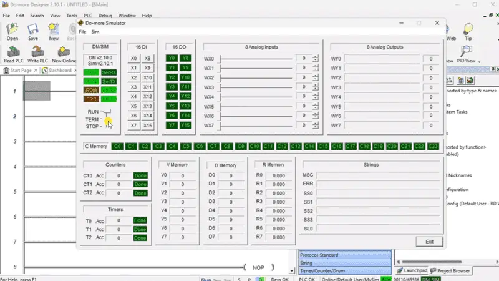Click T1 Done indicator
Image resolution: width=499 pixels, height=281 pixels.
(140, 229)
